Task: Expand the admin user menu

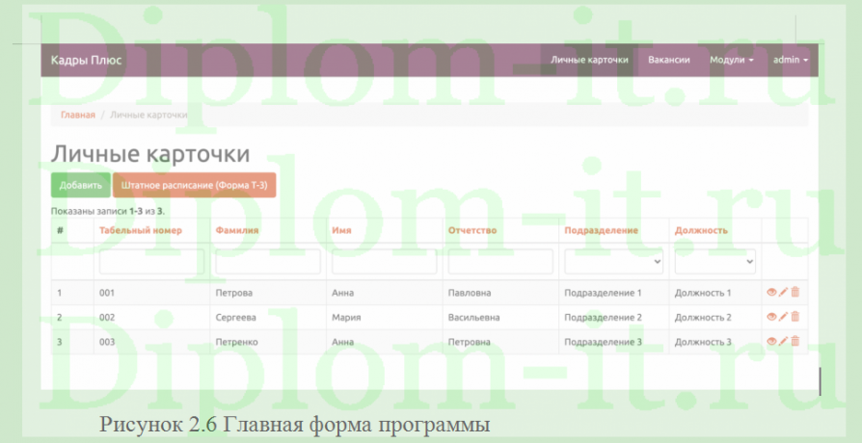Action: [791, 60]
